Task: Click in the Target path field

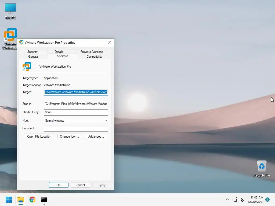Action: [x=76, y=92]
